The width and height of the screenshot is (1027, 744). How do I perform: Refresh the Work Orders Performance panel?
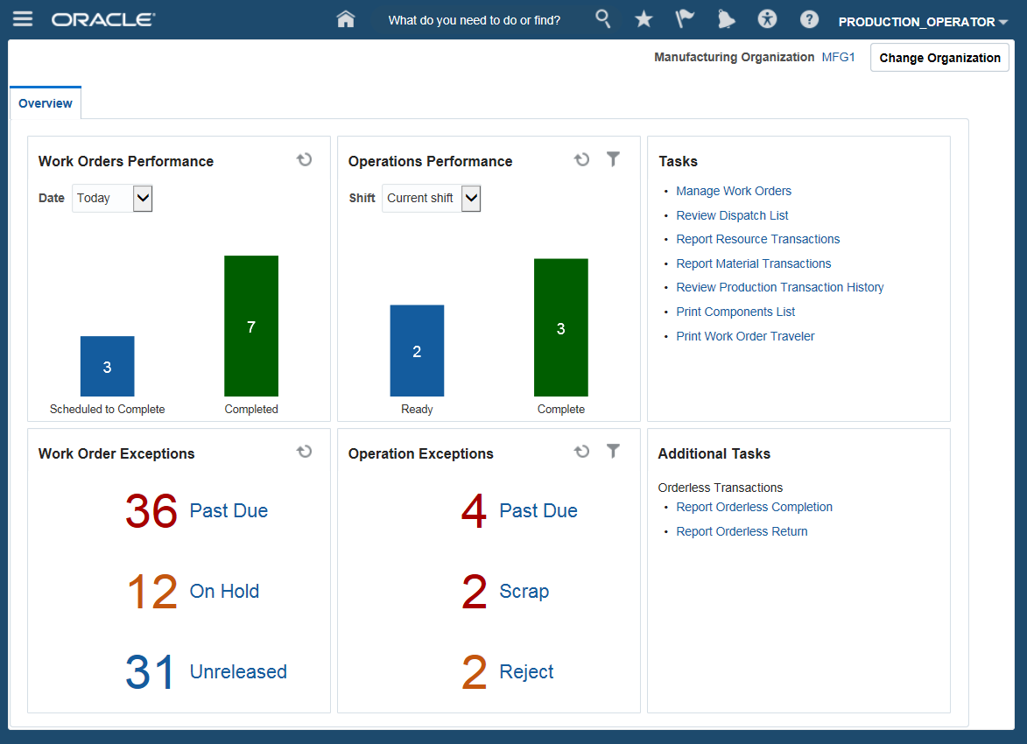pyautogui.click(x=304, y=159)
